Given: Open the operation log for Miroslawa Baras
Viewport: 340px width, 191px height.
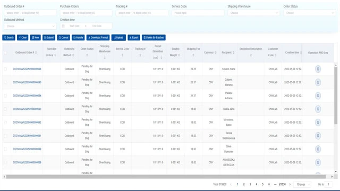Looking at the screenshot, I should (x=318, y=123).
